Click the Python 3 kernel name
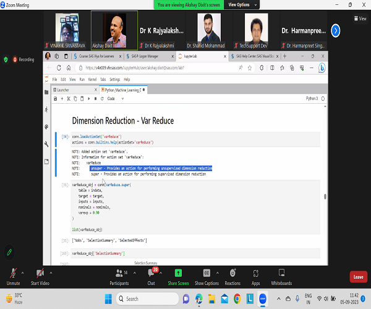This screenshot has height=309, width=371. [x=312, y=98]
